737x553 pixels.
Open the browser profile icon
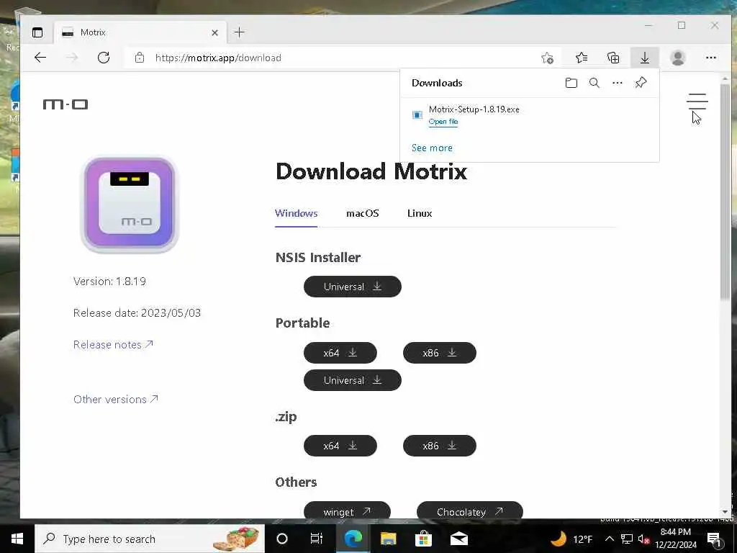click(x=677, y=58)
